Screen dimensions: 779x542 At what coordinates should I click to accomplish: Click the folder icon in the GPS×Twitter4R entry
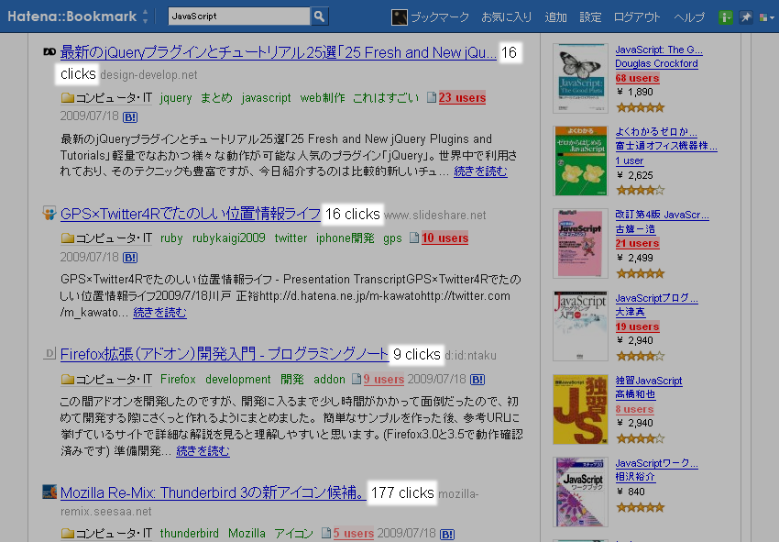(x=67, y=238)
